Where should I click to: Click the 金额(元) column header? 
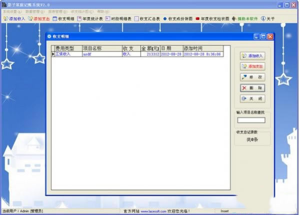150,48
